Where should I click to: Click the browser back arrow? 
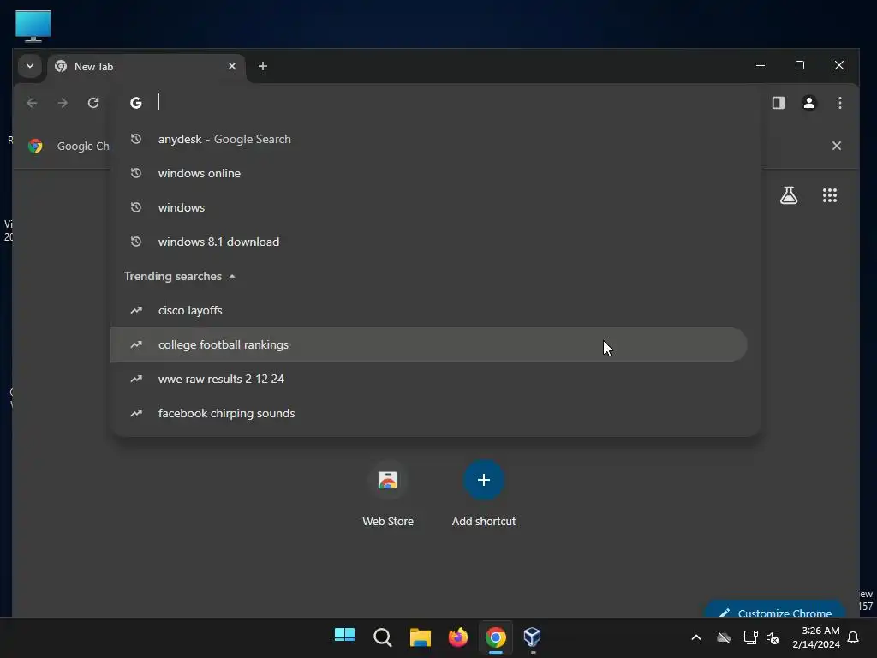point(32,103)
